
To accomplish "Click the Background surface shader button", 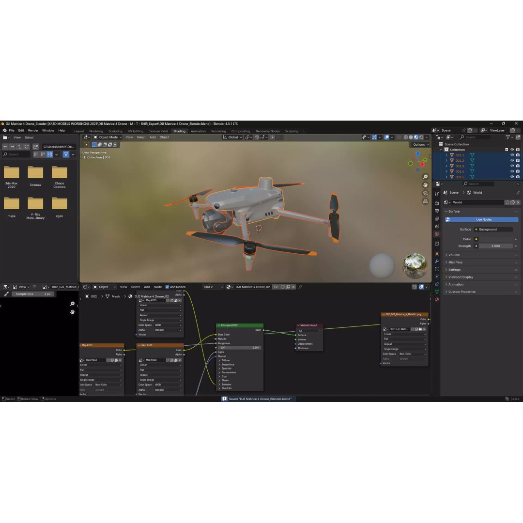I will tap(493, 230).
